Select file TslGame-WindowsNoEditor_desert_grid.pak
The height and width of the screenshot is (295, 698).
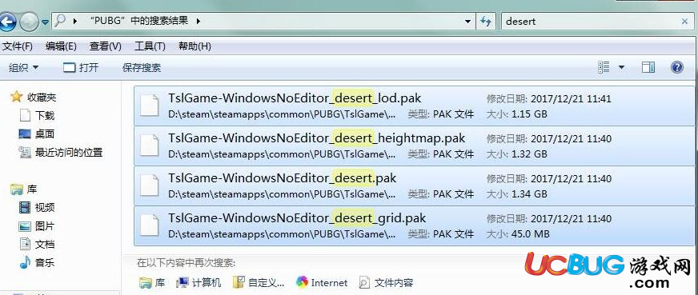(415, 225)
